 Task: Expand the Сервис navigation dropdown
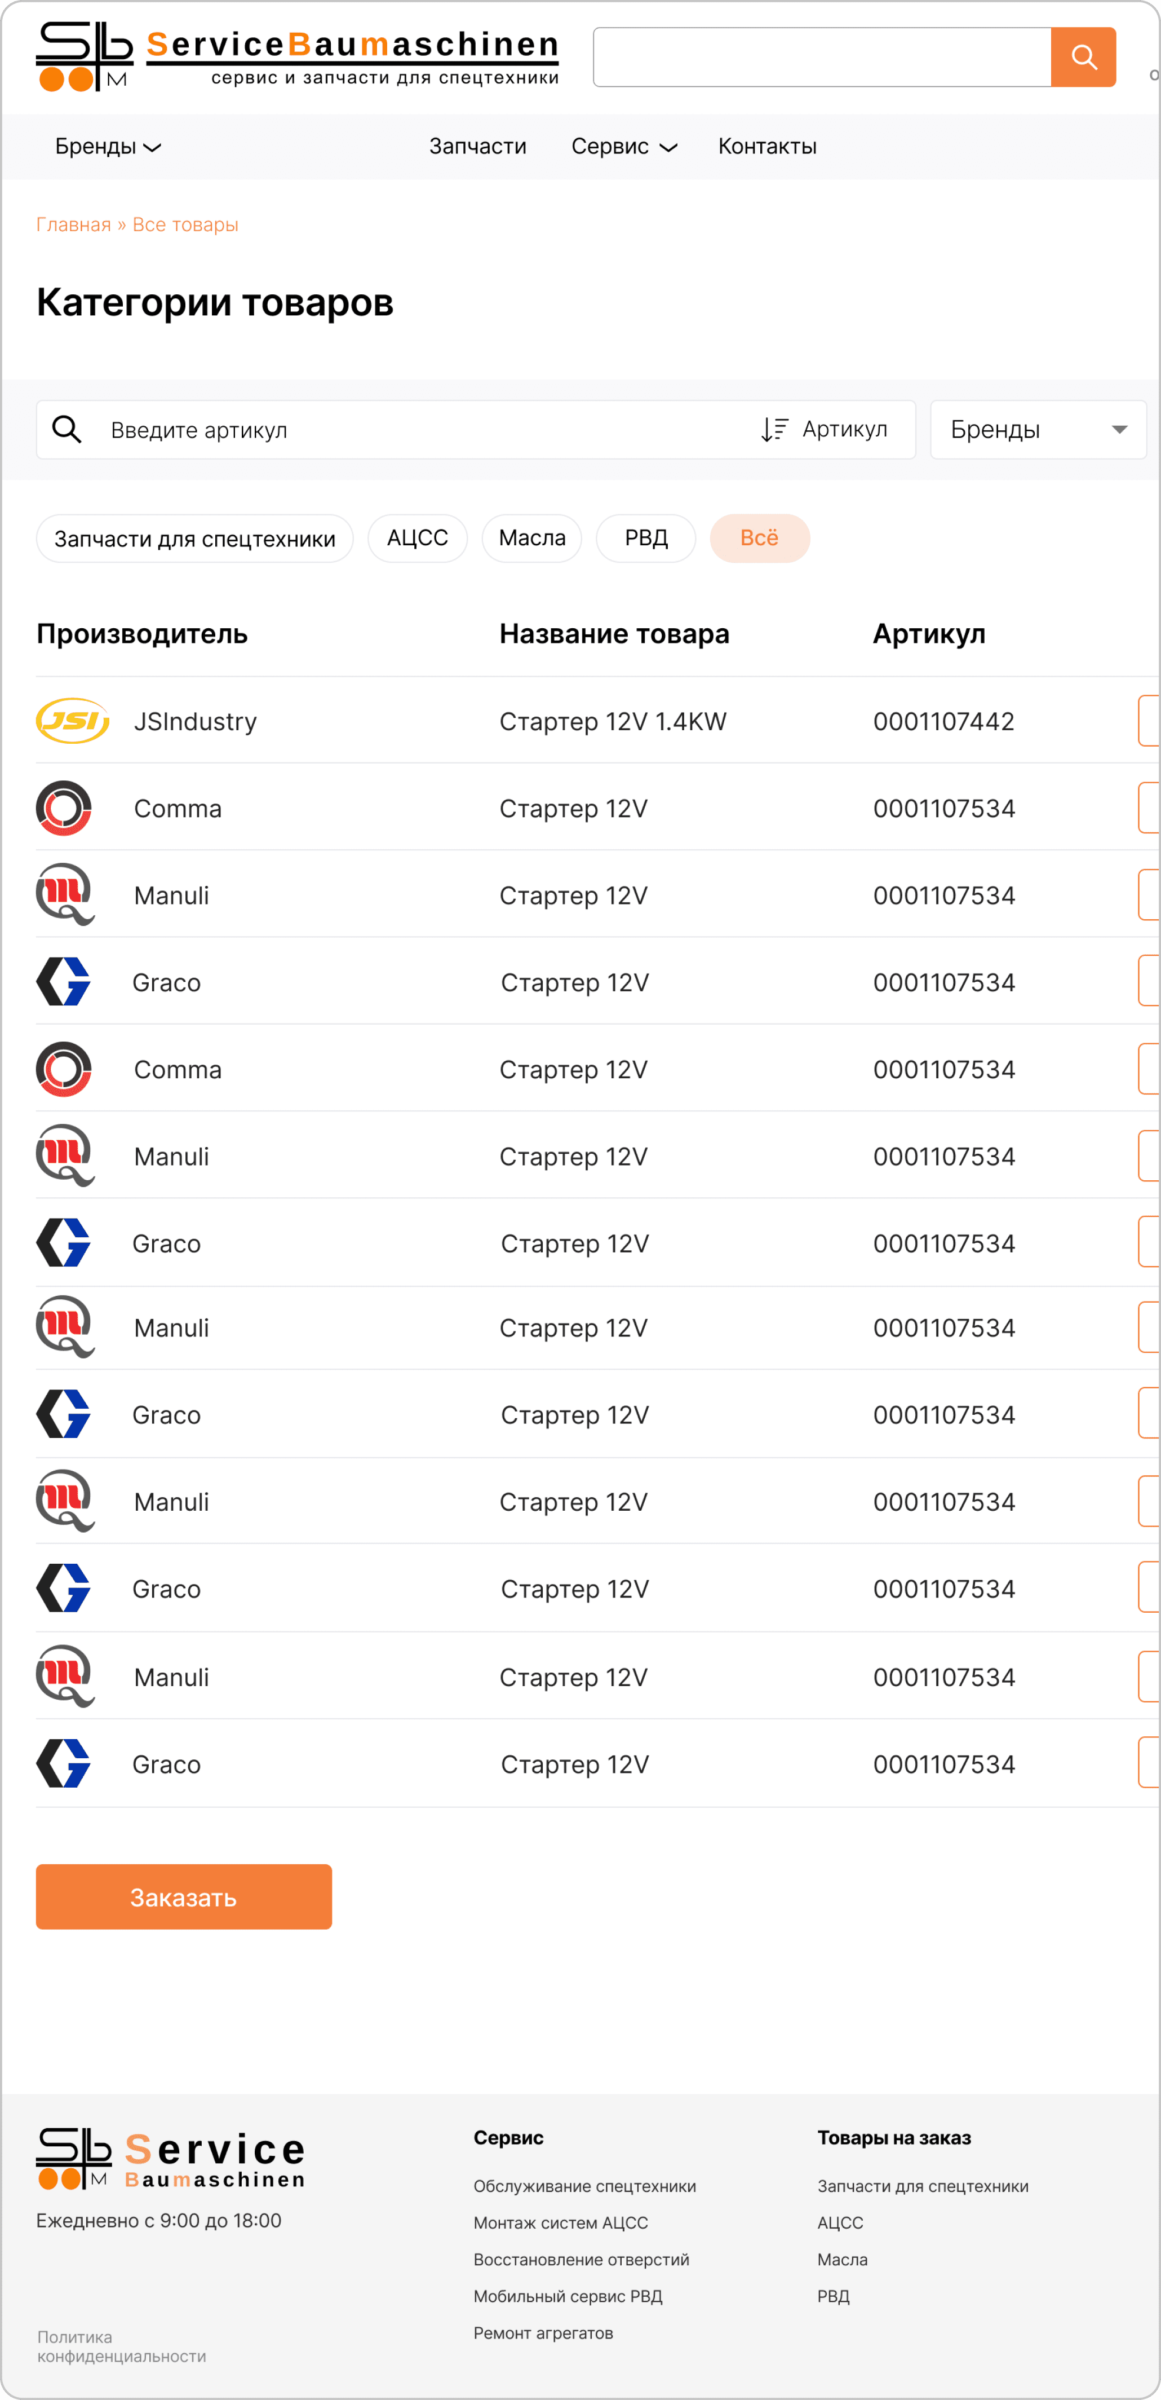[624, 146]
